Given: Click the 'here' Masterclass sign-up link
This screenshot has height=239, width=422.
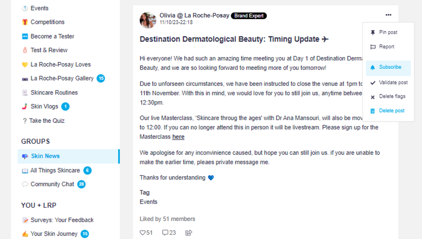Looking at the screenshot, I should [x=178, y=137].
